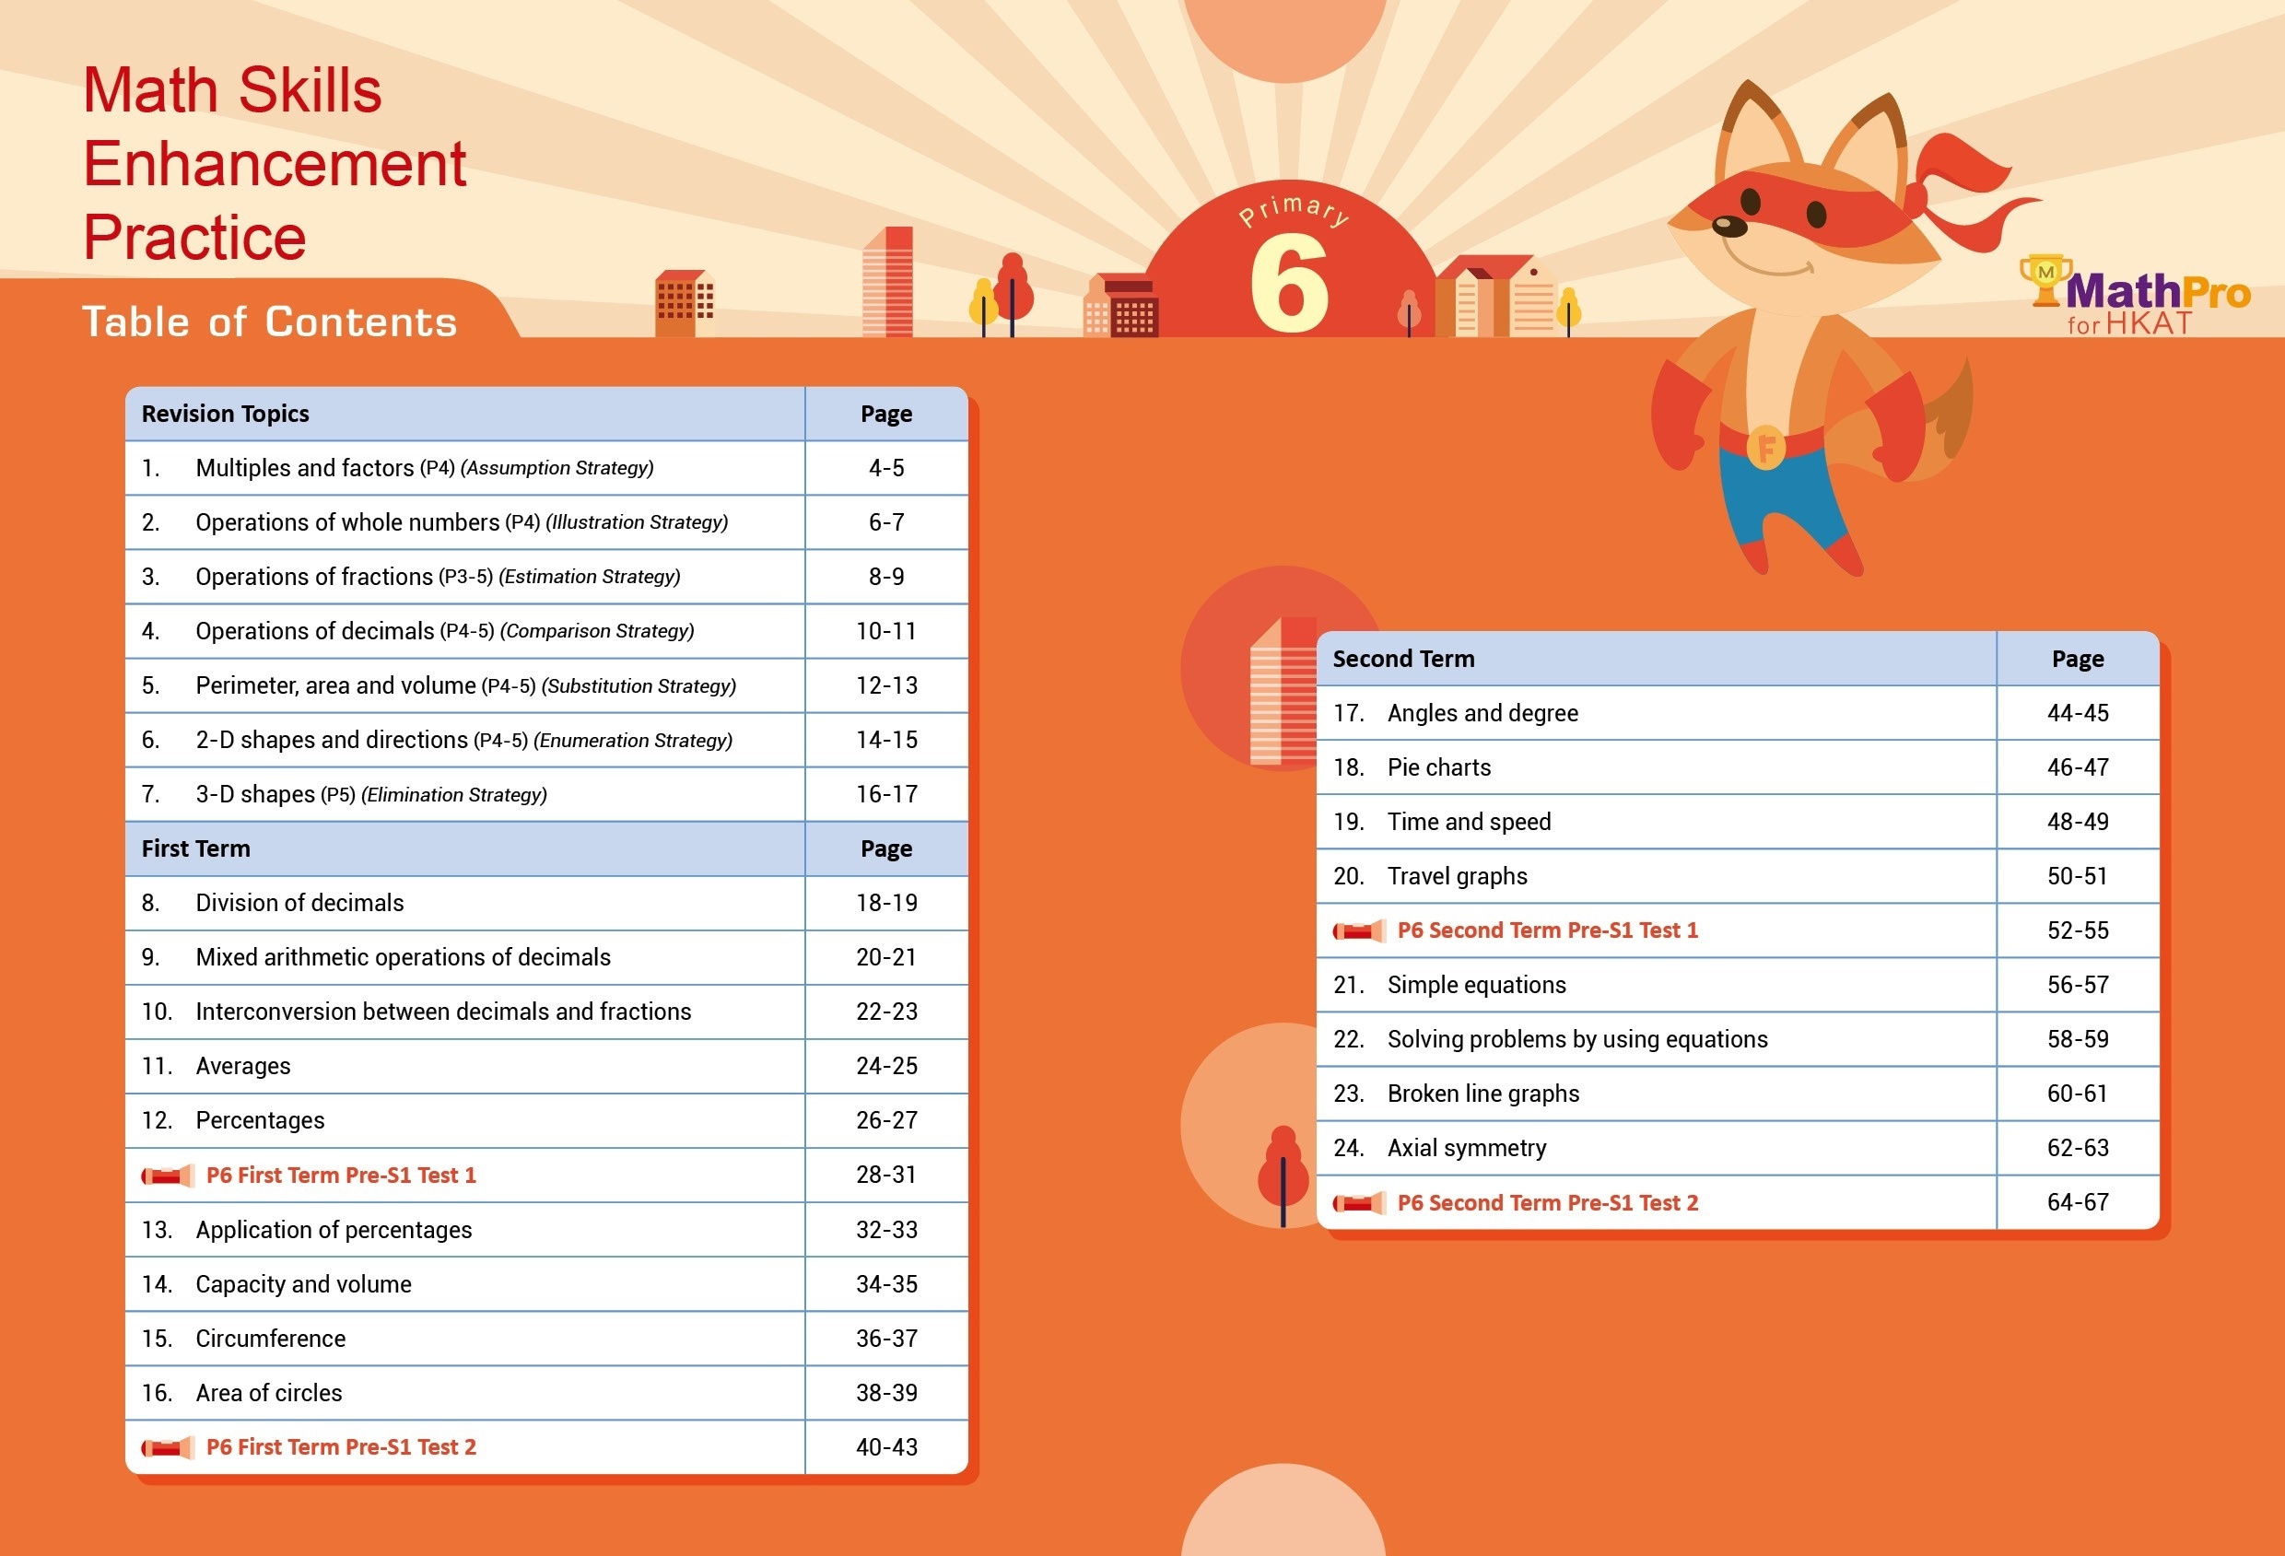Click pencil icon beside P6 Second Term Test 2
This screenshot has width=2285, height=1556.
click(1360, 1203)
